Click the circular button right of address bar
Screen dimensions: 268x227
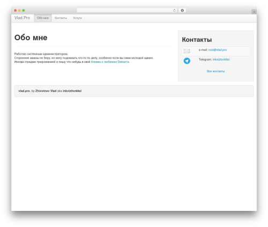point(182,10)
